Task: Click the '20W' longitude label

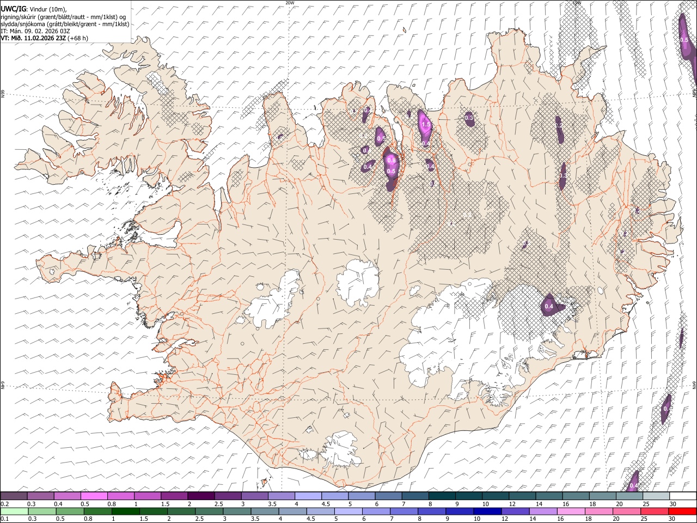Action: 290,3
